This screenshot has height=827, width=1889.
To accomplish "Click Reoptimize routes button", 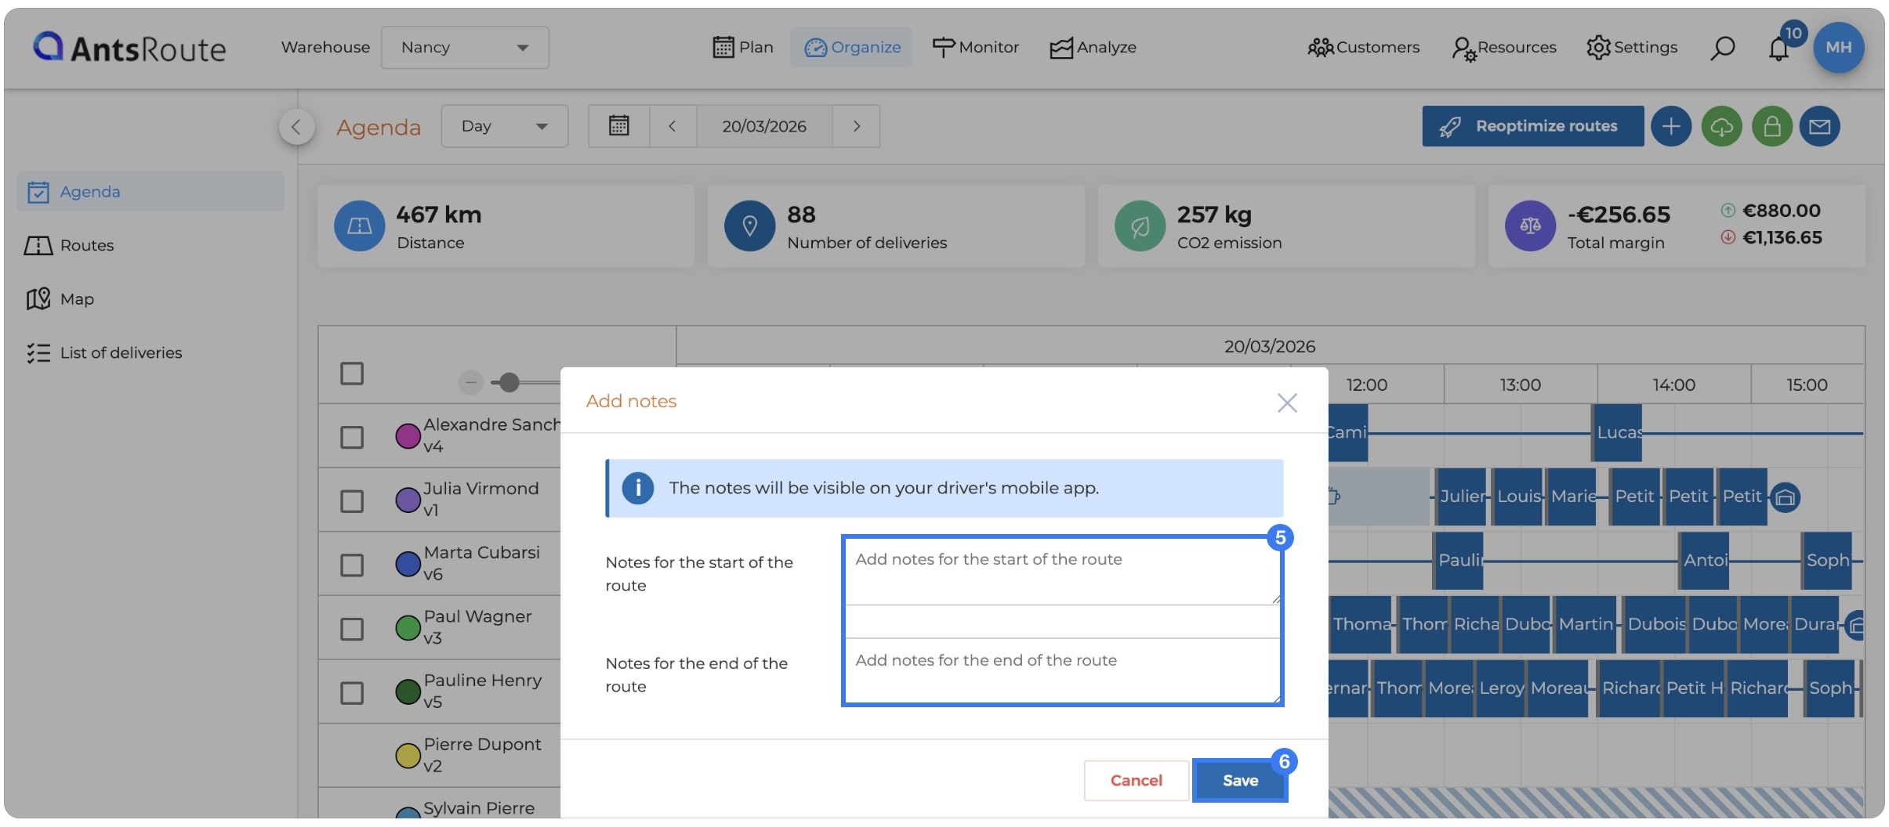I will 1532,126.
